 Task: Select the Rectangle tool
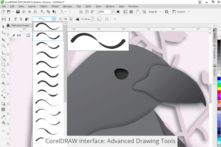coord(3,65)
